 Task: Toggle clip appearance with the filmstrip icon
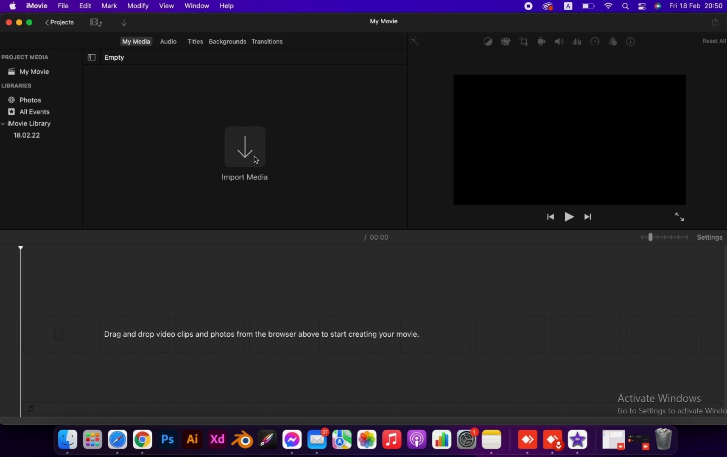pyautogui.click(x=95, y=22)
